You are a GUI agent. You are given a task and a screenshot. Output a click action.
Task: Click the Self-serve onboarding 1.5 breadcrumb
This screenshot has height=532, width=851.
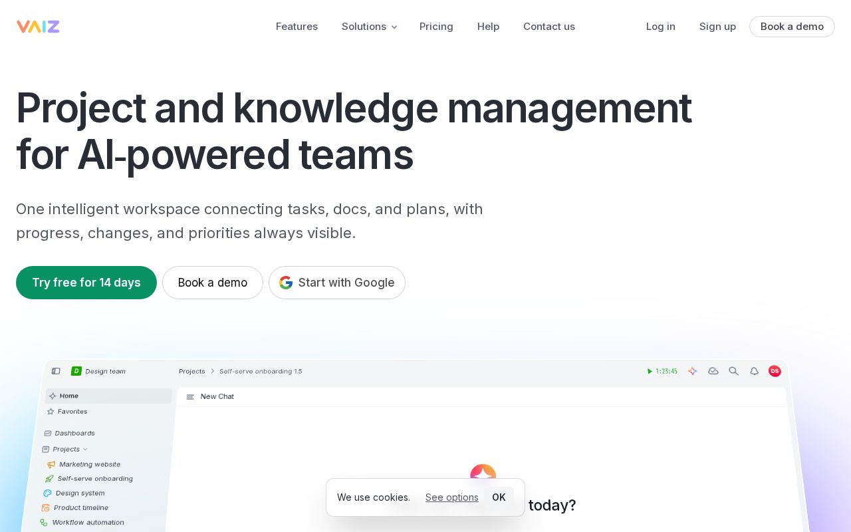[x=261, y=371]
